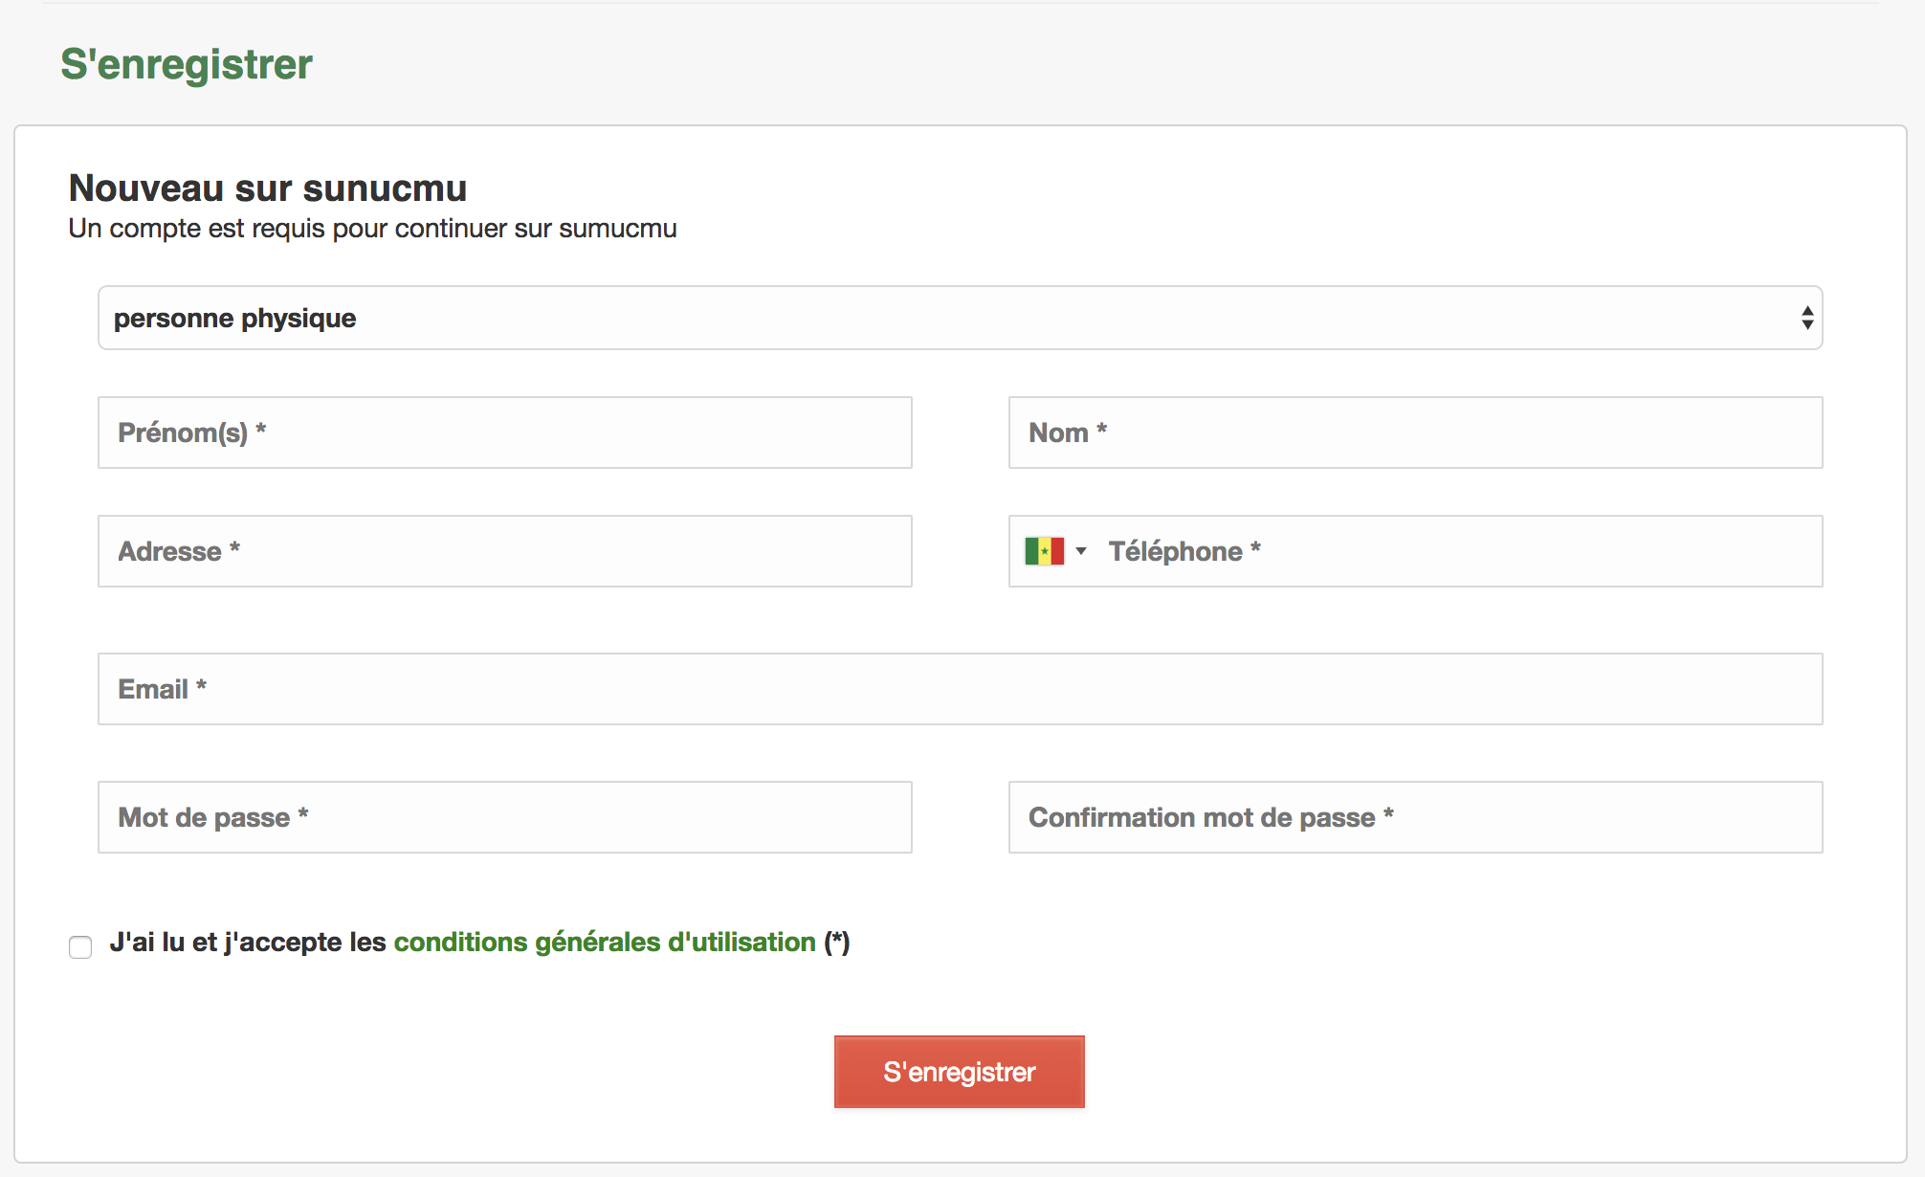Click the (*) required marker after conditions

[x=837, y=943]
